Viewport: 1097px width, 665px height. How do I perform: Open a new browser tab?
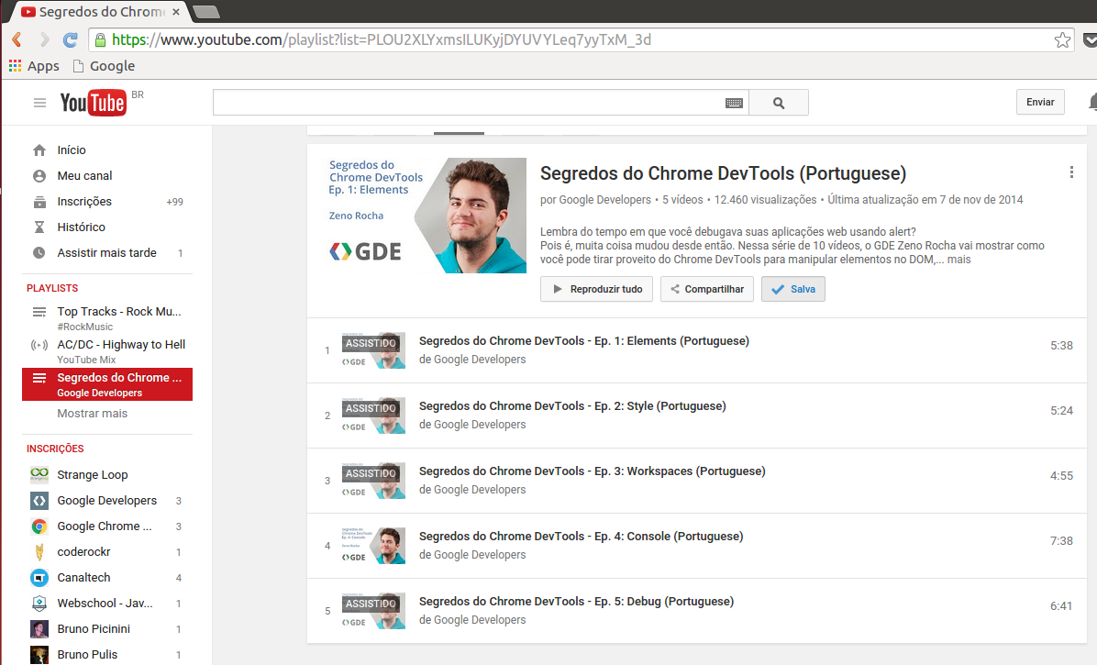(x=205, y=12)
